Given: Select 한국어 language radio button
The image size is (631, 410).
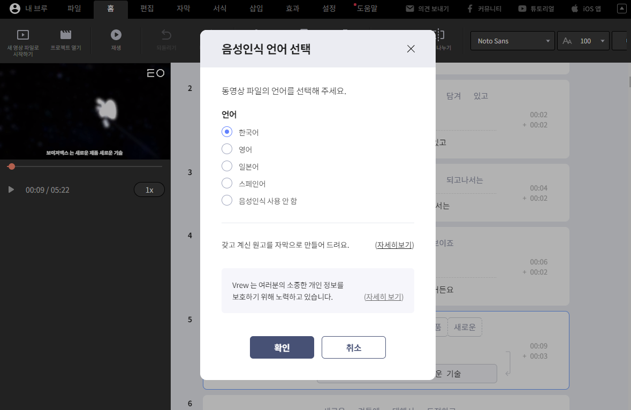Looking at the screenshot, I should pos(227,132).
